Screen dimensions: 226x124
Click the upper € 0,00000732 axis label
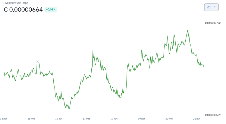(x=213, y=23)
